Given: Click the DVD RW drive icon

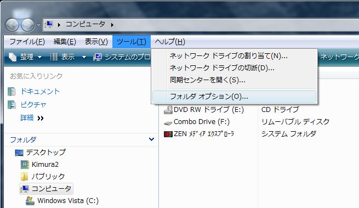Looking at the screenshot, I should click(x=168, y=110).
